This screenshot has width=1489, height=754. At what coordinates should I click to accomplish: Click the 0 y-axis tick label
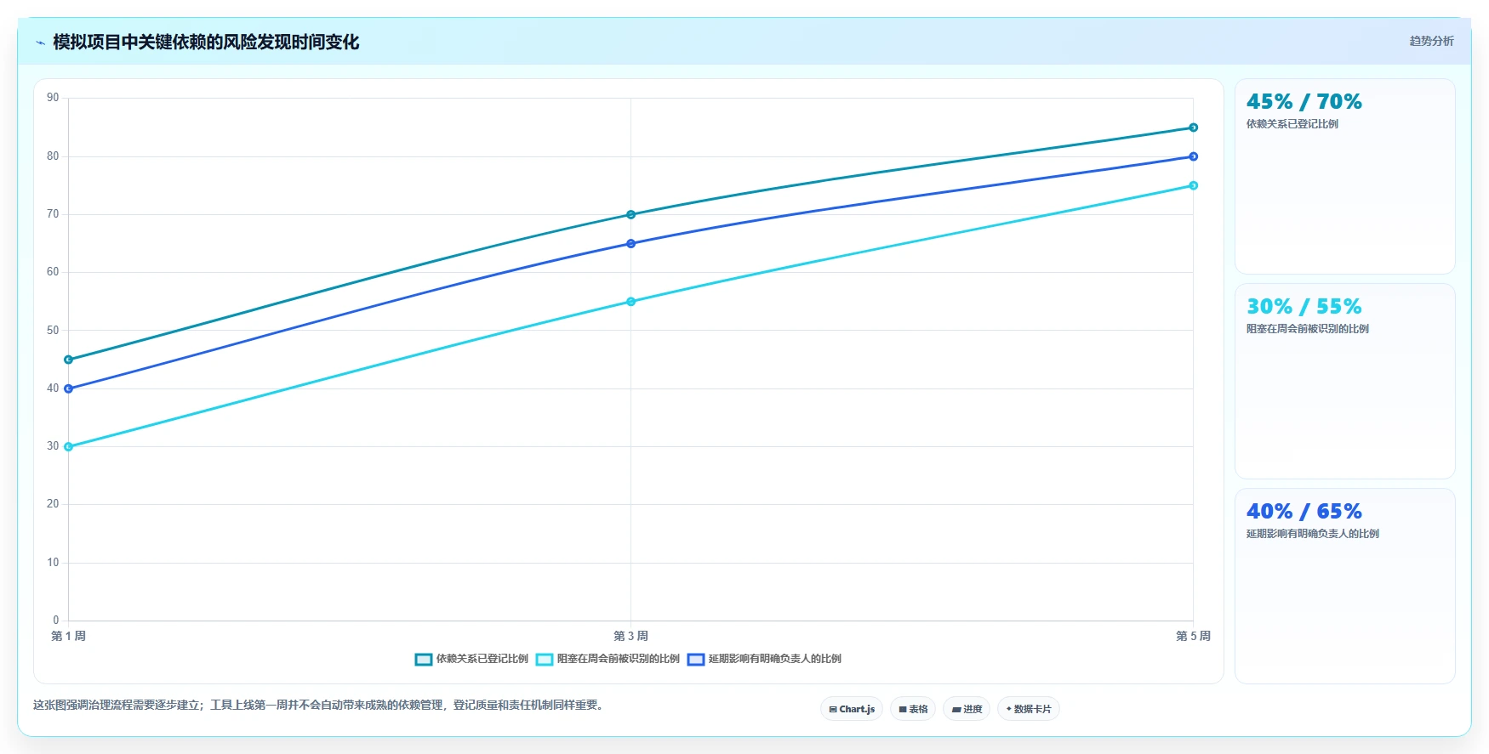(x=56, y=620)
